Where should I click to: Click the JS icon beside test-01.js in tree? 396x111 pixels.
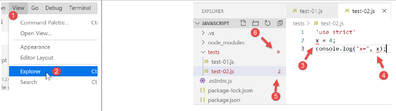pos(206,62)
